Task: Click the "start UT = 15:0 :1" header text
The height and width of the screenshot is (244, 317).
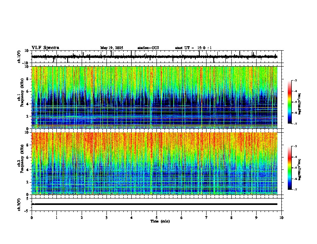Action: click(193, 48)
